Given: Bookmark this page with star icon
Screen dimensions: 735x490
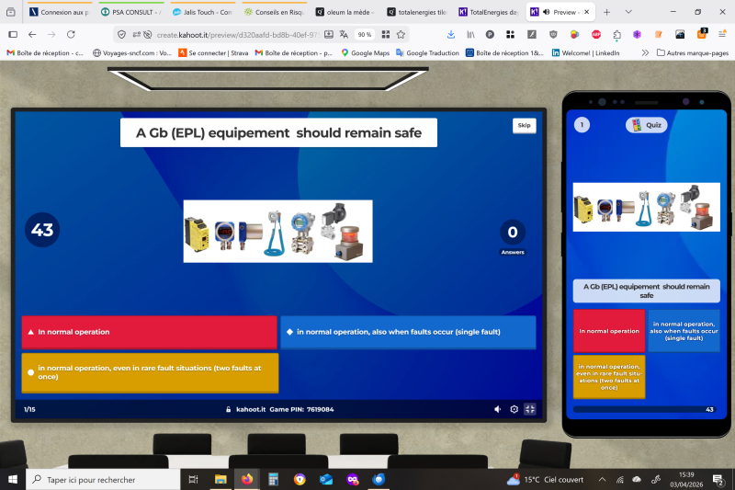Looking at the screenshot, I should click(401, 34).
